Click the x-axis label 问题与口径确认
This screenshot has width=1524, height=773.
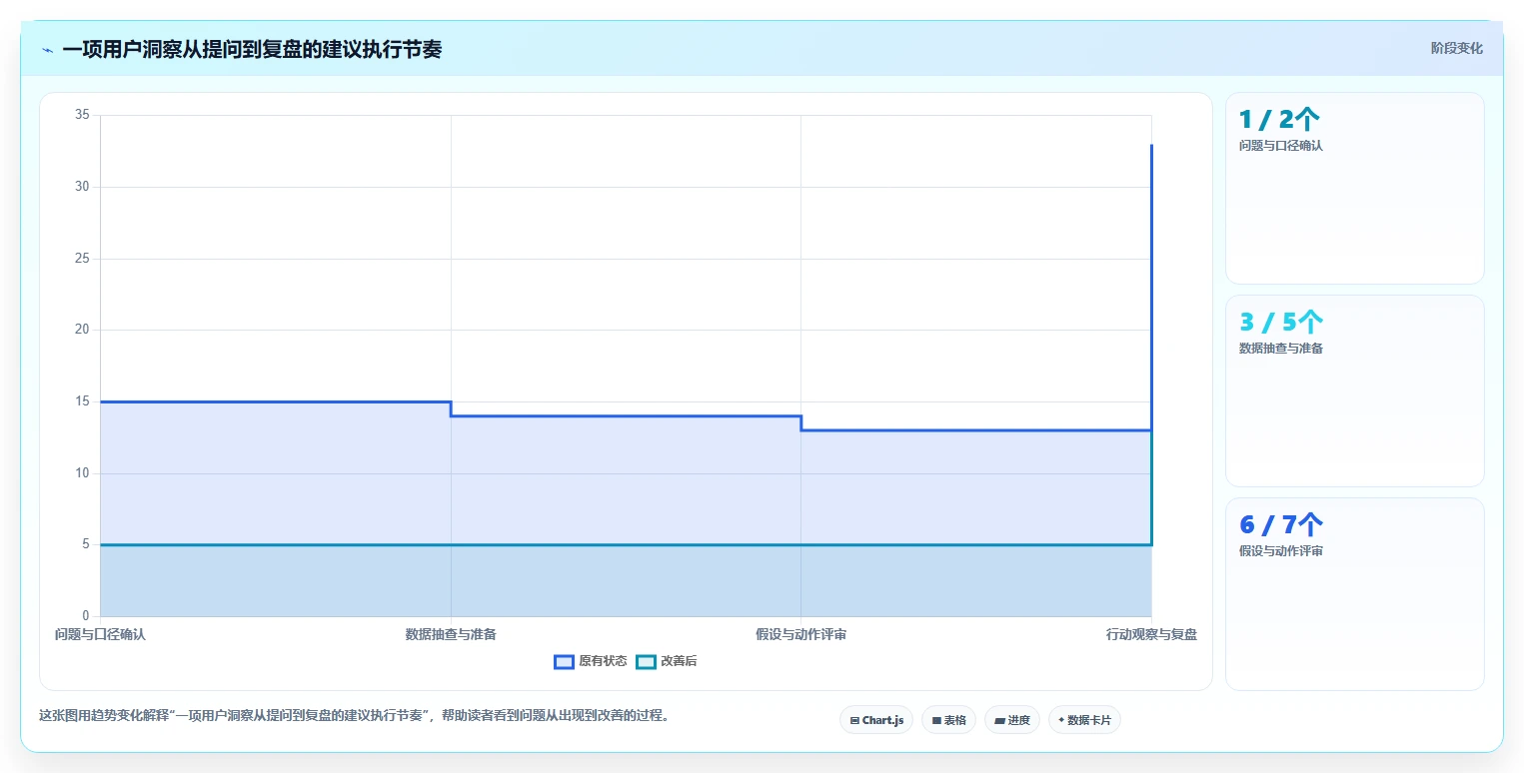[x=100, y=634]
